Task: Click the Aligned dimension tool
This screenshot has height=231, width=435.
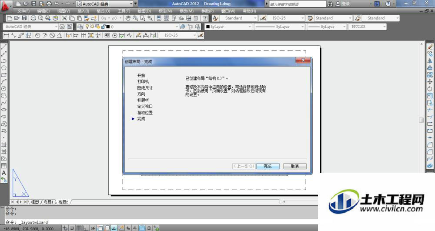Action: 13,35
